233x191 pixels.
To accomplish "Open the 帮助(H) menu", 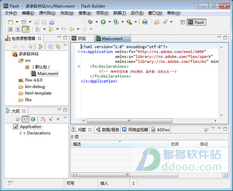I will point(174,13).
